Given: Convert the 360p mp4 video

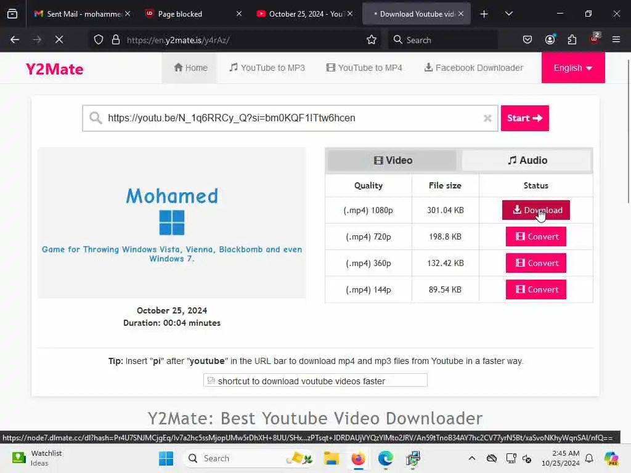Looking at the screenshot, I should pos(536,263).
